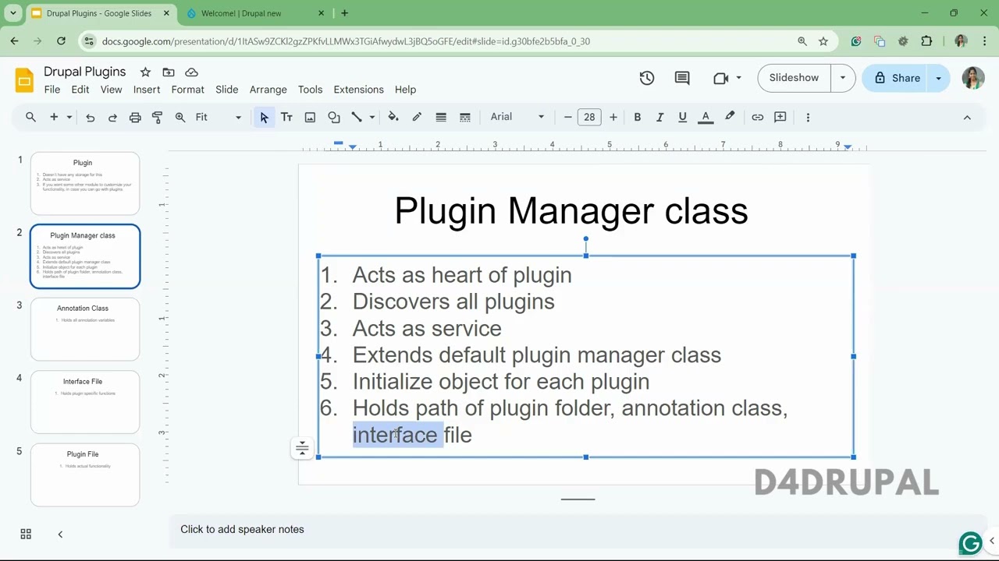
Task: Open the Arrange menu
Action: click(x=268, y=90)
